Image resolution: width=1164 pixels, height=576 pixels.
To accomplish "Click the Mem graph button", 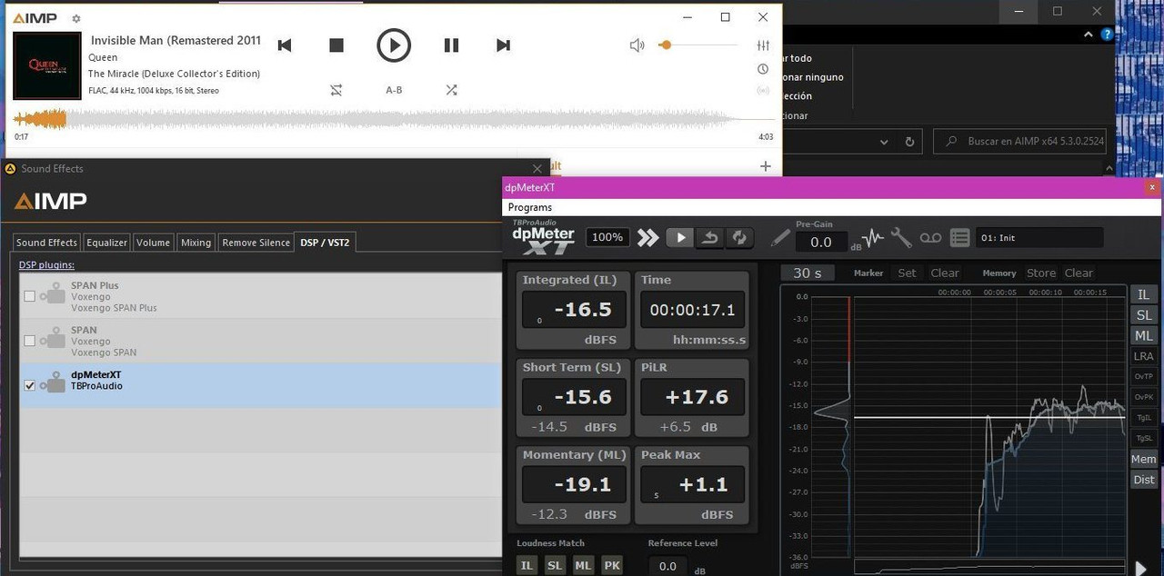I will click(1144, 459).
